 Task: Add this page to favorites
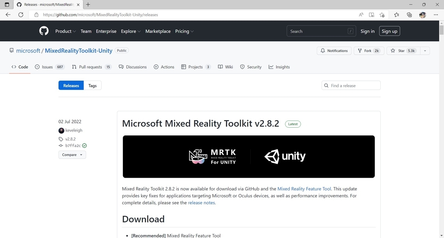(382, 15)
